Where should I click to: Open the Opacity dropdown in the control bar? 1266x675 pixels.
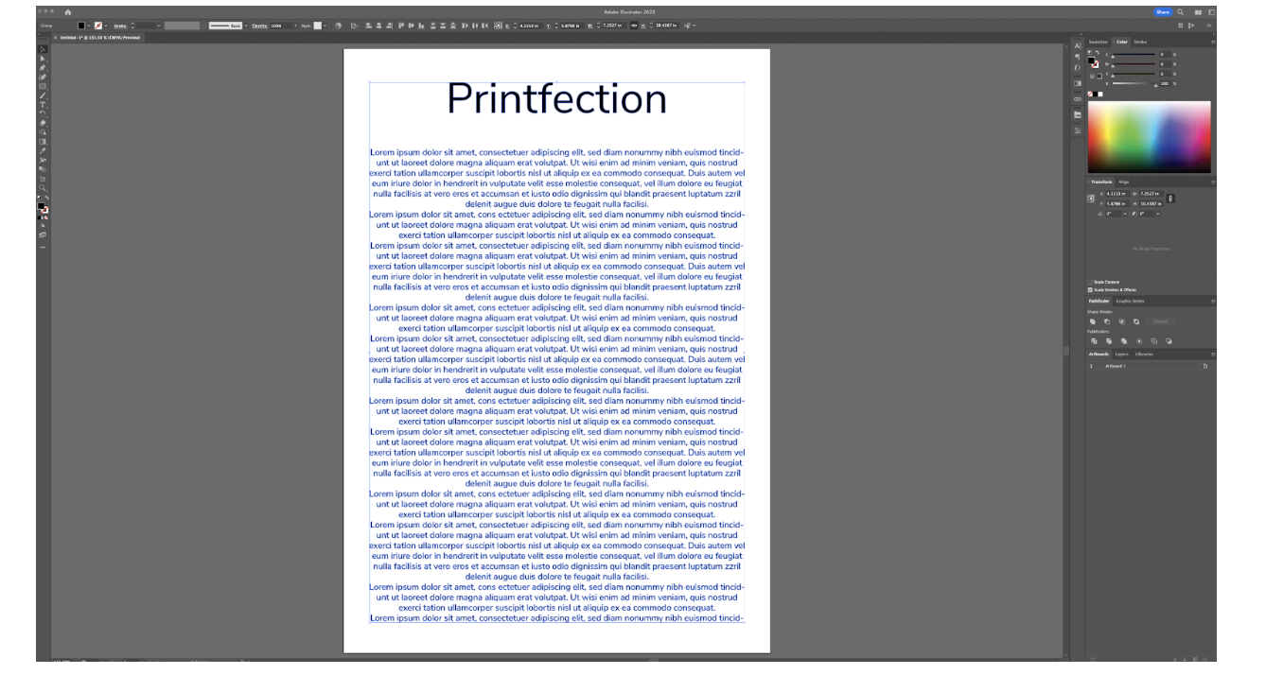click(297, 26)
